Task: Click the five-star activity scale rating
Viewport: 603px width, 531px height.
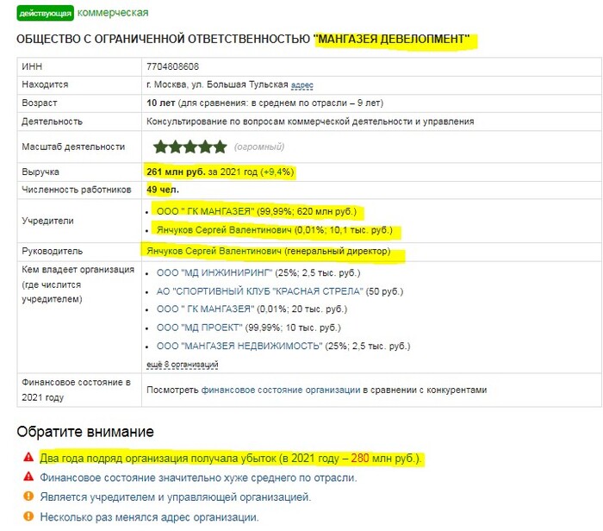Action: [x=190, y=147]
